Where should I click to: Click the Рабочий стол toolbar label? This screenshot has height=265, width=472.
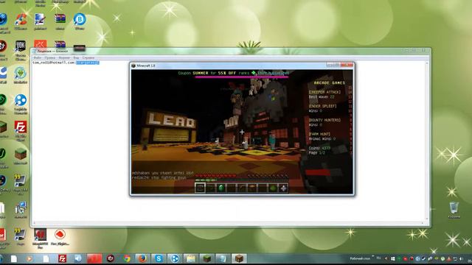click(360, 258)
